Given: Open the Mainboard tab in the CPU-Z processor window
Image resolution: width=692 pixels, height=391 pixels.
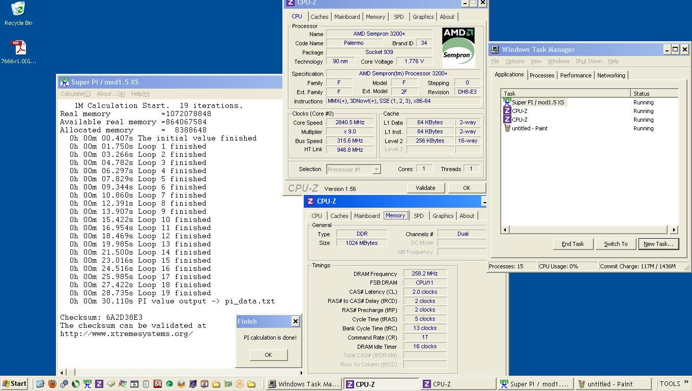Looking at the screenshot, I should pos(347,17).
